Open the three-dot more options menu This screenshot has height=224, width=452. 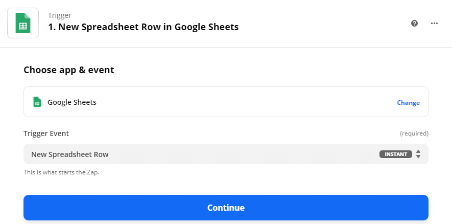(x=435, y=23)
